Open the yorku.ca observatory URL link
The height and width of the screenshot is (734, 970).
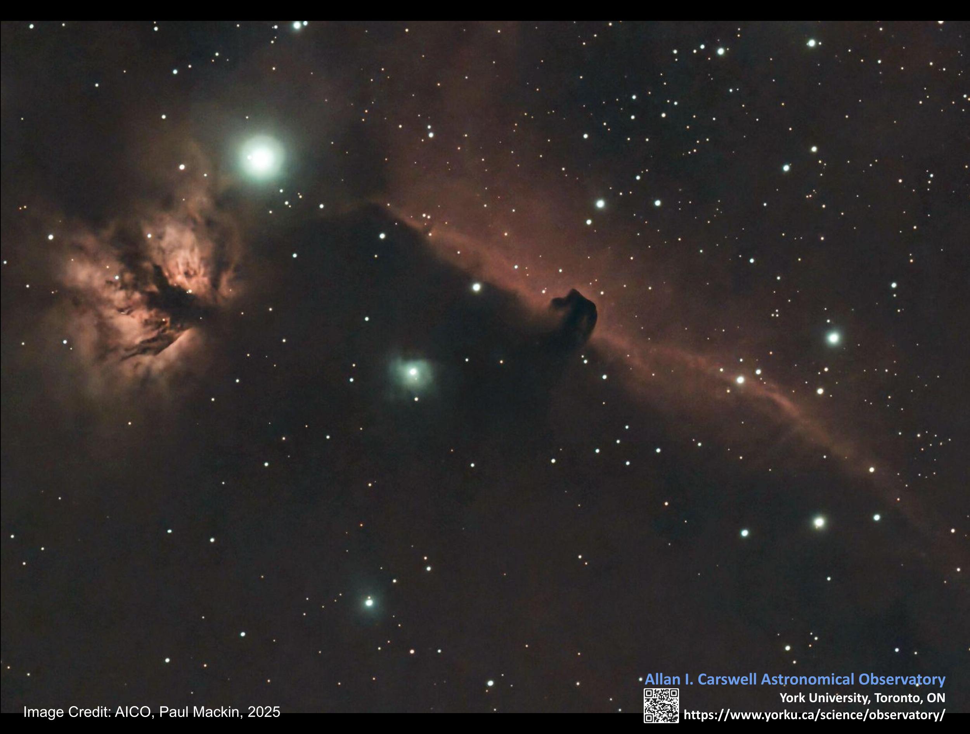click(x=814, y=715)
